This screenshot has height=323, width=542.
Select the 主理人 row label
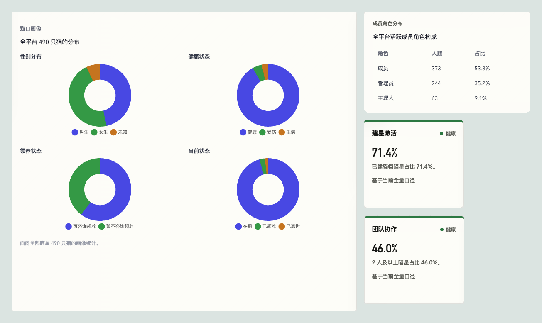pyautogui.click(x=385, y=98)
